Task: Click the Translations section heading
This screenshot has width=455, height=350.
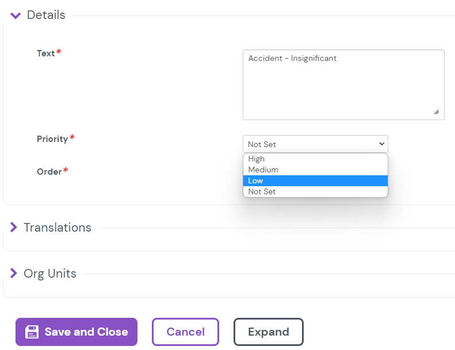Action: point(58,228)
